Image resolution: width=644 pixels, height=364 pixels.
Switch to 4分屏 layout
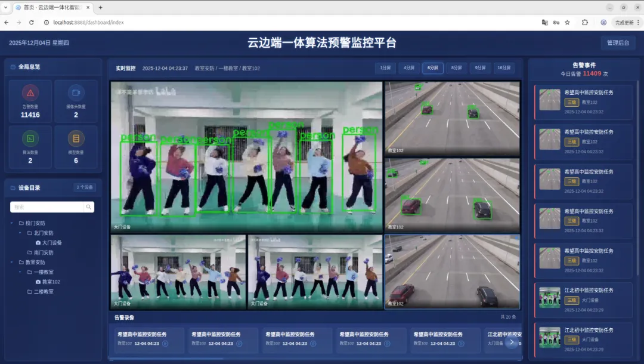click(409, 68)
